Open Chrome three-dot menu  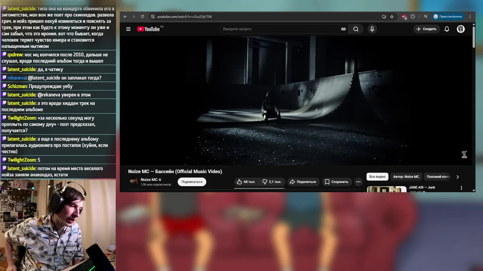[x=470, y=17]
